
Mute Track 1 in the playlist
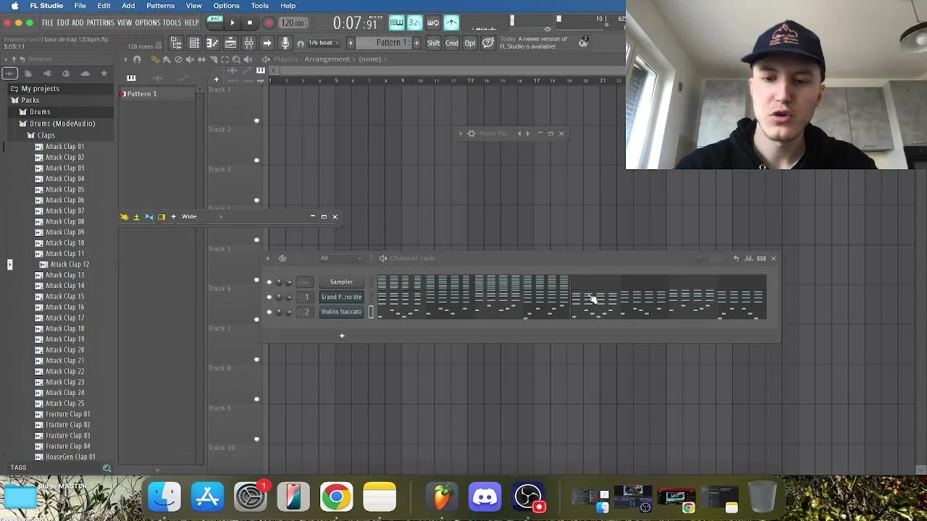click(256, 121)
